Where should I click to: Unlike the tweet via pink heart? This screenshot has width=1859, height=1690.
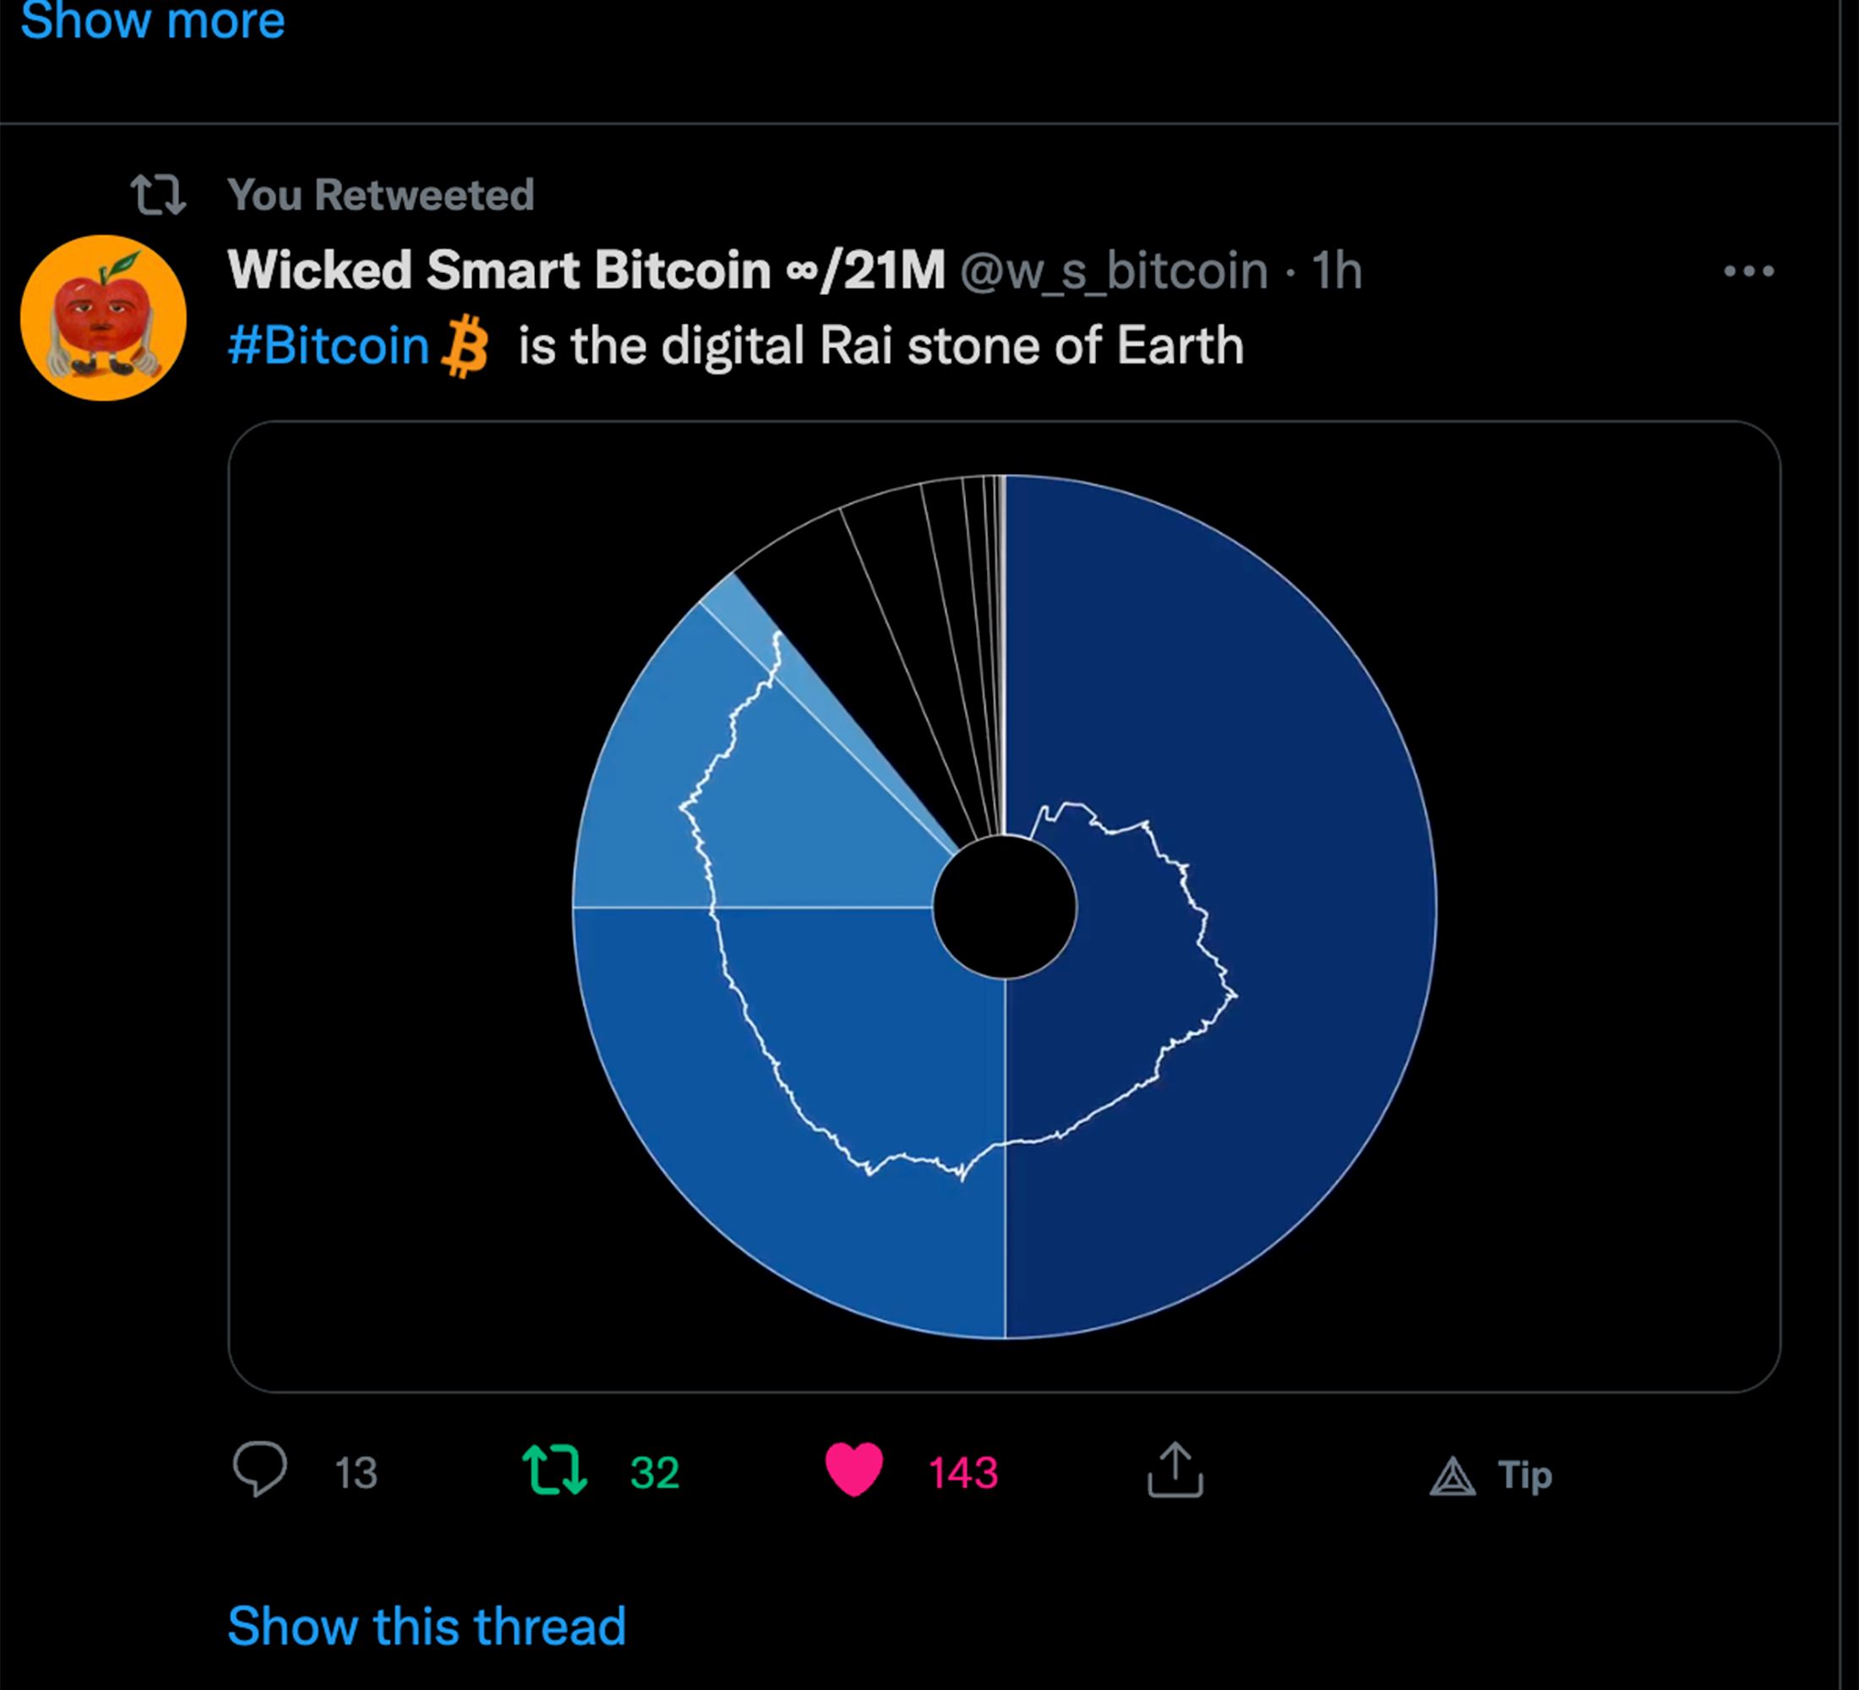click(854, 1469)
